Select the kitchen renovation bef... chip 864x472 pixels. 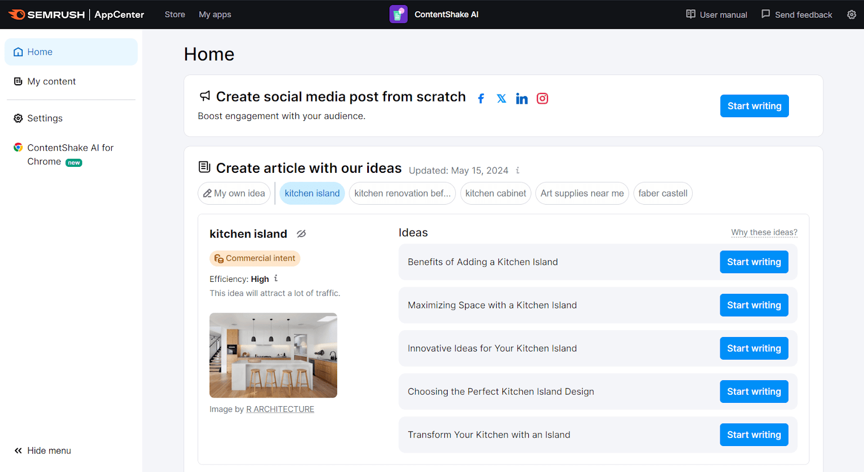pyautogui.click(x=402, y=193)
